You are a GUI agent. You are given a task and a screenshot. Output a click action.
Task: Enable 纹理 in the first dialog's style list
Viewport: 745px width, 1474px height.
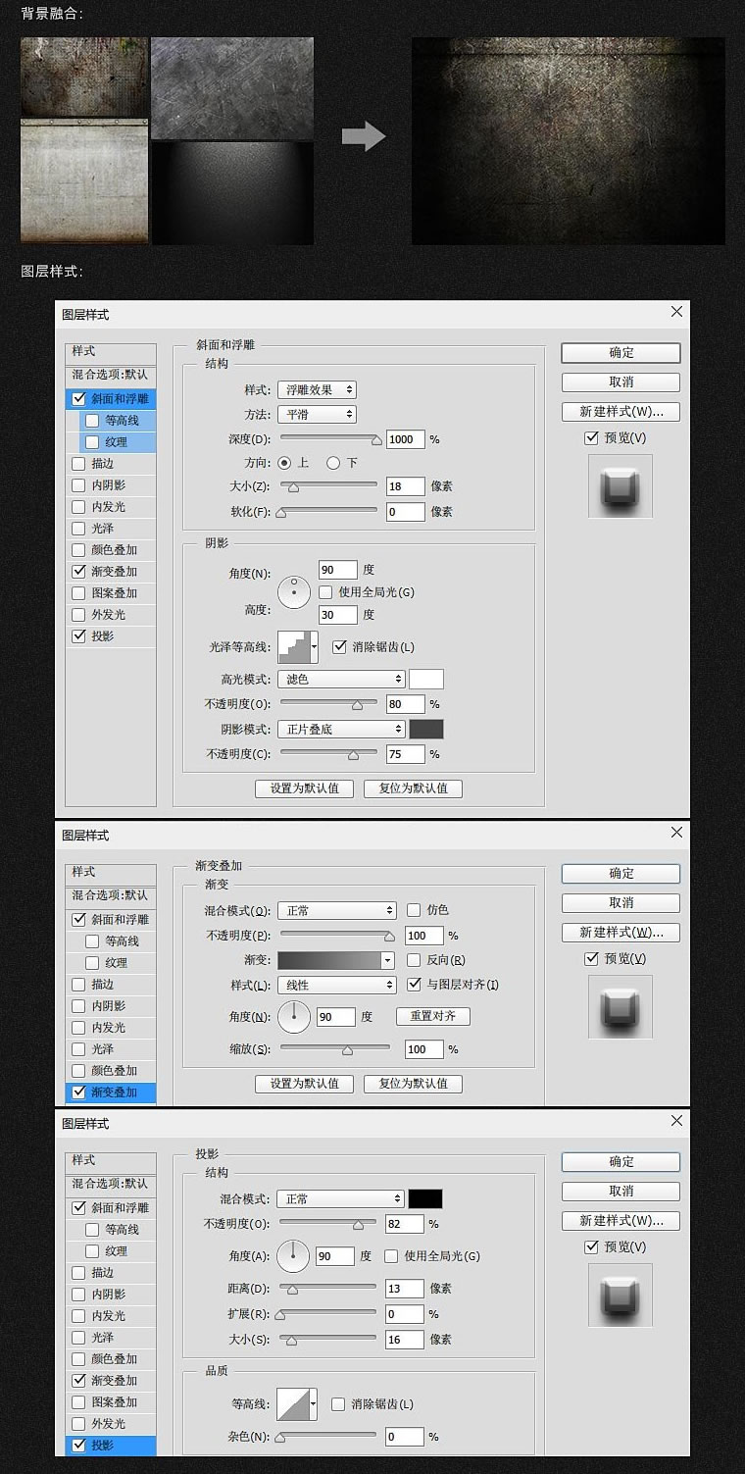coord(93,442)
